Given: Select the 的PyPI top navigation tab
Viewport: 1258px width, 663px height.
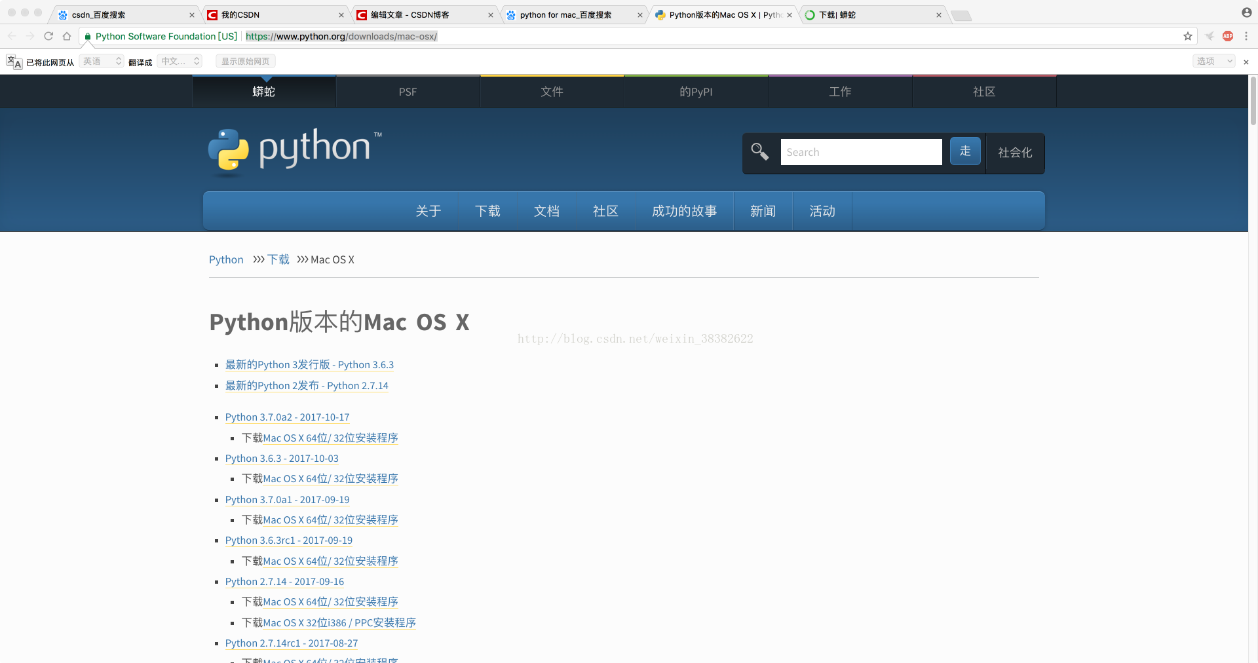Looking at the screenshot, I should [x=696, y=92].
